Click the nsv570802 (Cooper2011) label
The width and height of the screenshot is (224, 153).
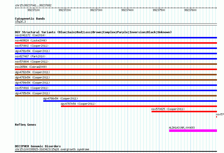pos(32,46)
